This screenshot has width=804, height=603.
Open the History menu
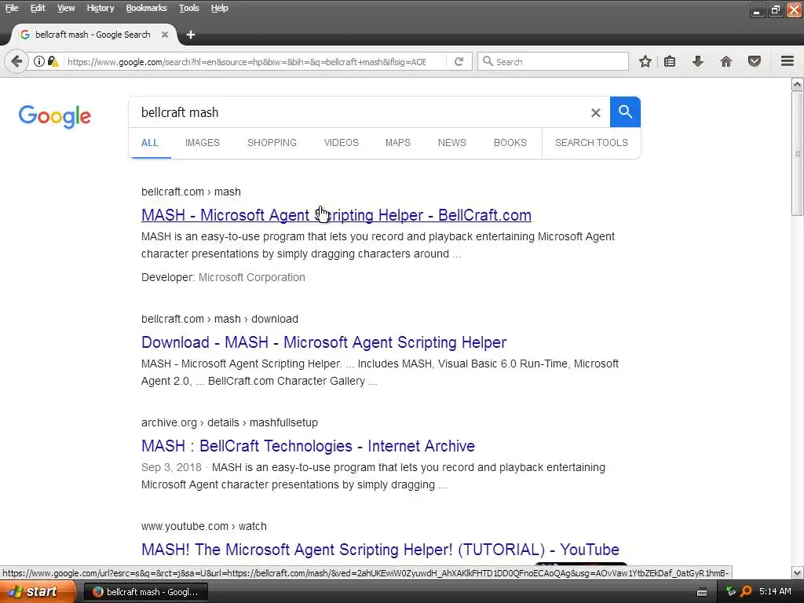click(x=100, y=8)
